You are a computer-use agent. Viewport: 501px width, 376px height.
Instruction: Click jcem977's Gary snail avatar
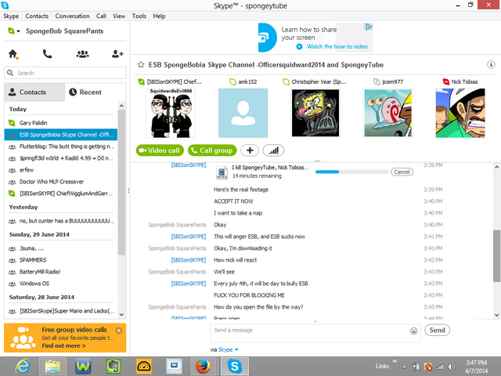[x=388, y=113]
